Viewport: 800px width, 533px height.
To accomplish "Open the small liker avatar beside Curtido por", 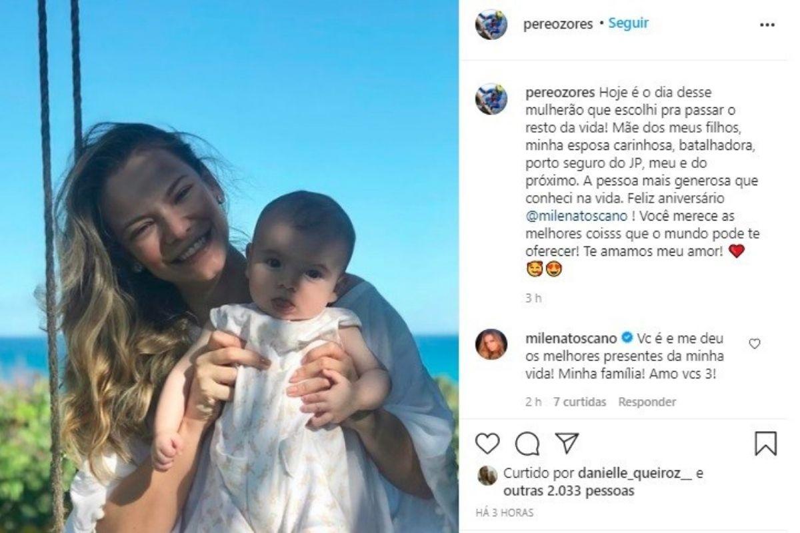I will point(487,475).
